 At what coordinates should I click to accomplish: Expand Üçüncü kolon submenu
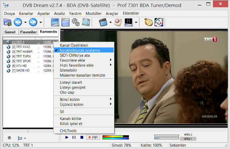coord(84,104)
